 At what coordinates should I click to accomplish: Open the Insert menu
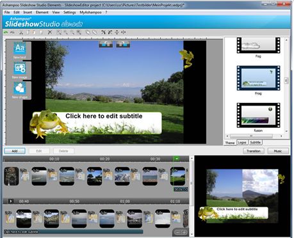28,12
